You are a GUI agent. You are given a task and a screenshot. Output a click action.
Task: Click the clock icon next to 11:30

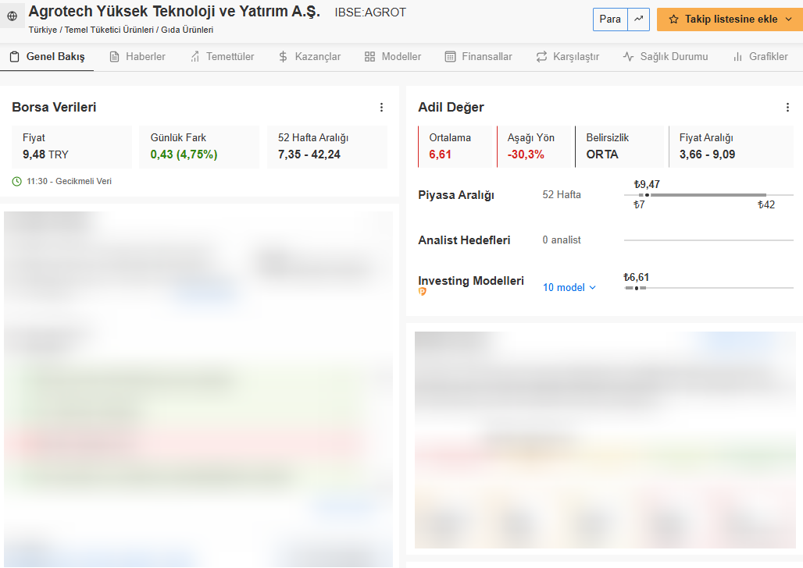tap(17, 181)
